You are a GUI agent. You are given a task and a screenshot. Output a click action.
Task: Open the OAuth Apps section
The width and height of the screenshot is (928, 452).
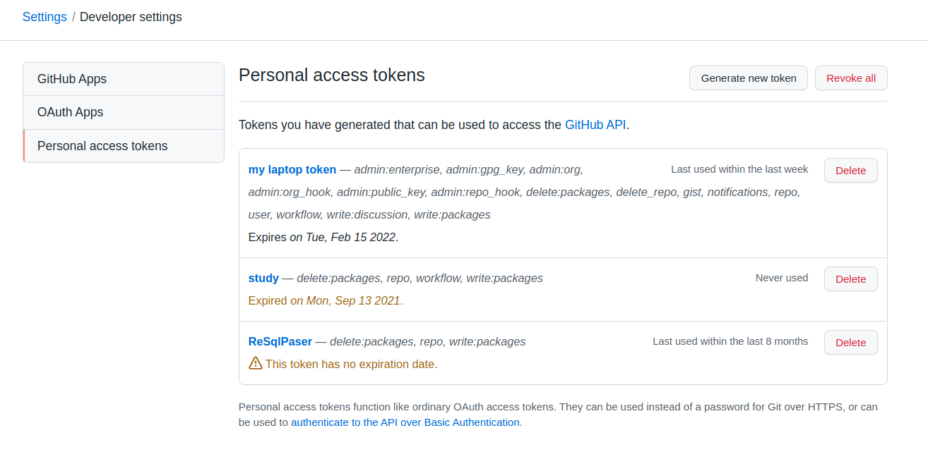71,112
